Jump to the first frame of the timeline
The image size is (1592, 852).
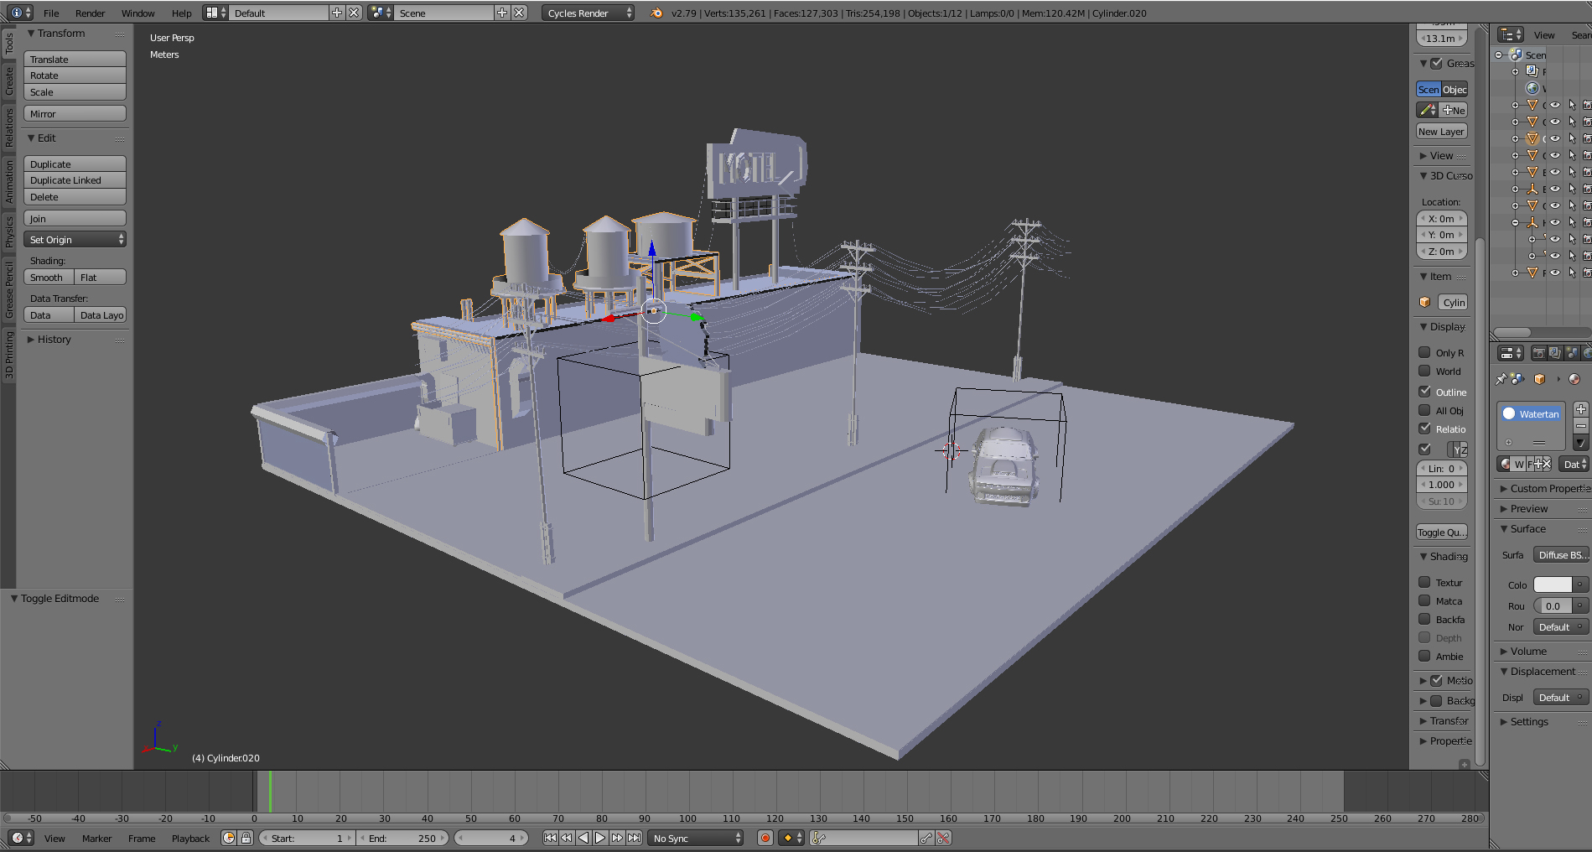[x=550, y=838]
